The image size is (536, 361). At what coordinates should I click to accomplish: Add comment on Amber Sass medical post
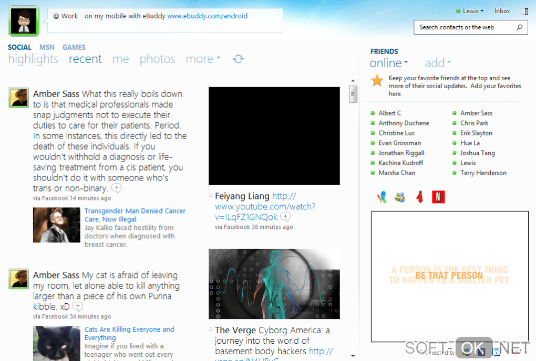tap(117, 188)
